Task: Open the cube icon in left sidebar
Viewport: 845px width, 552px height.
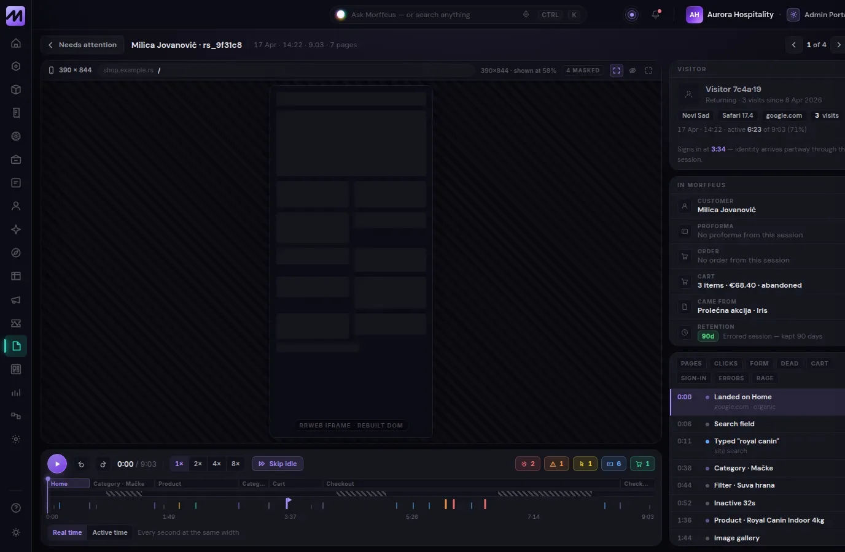Action: click(x=16, y=90)
